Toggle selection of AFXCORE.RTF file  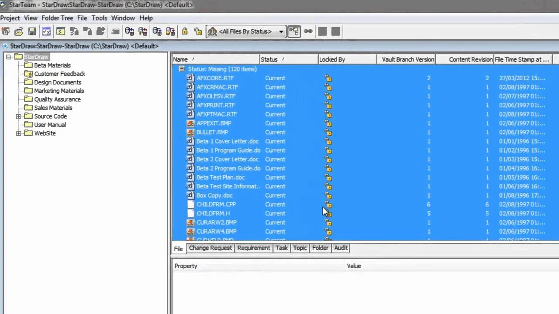coord(215,78)
